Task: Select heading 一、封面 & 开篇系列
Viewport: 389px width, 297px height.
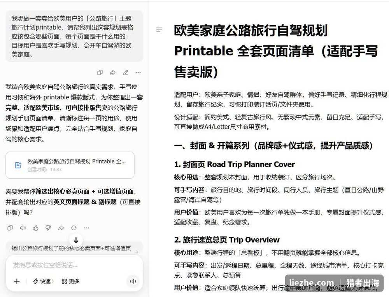Action: (x=273, y=146)
